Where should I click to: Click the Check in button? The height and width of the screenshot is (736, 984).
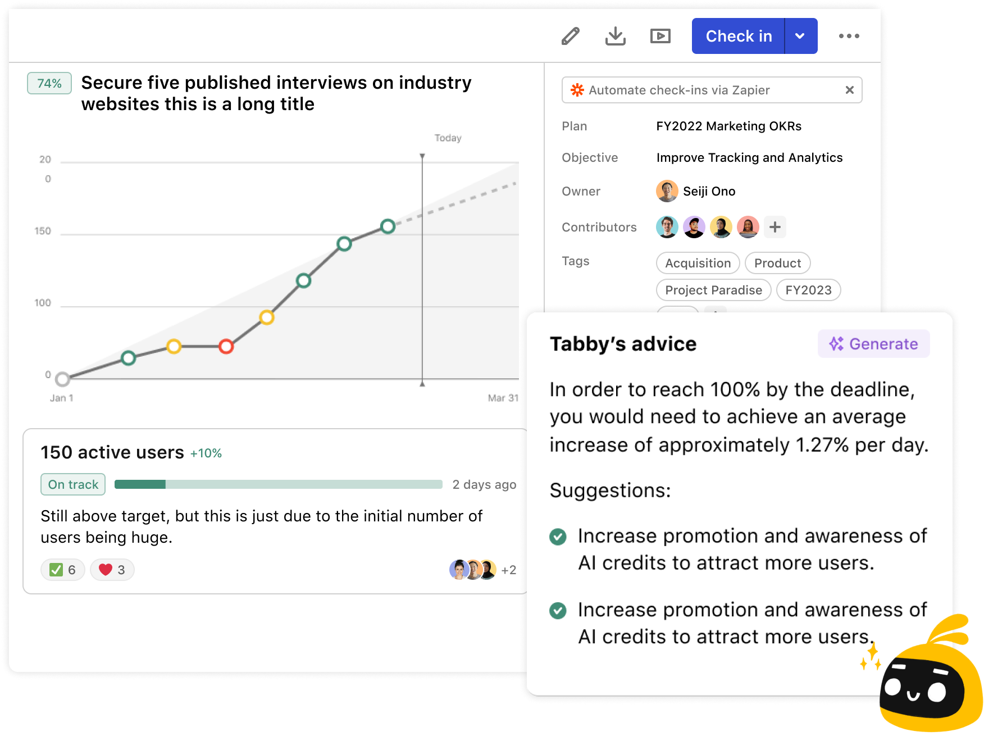tap(738, 35)
